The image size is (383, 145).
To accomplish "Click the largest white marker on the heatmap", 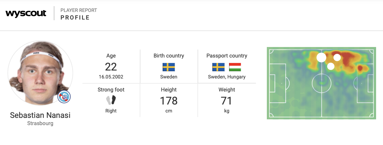I will (321, 57).
